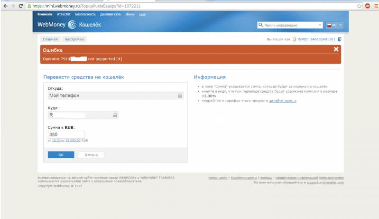
Task: Expand the RU language dropdown arrow
Action: click(340, 25)
